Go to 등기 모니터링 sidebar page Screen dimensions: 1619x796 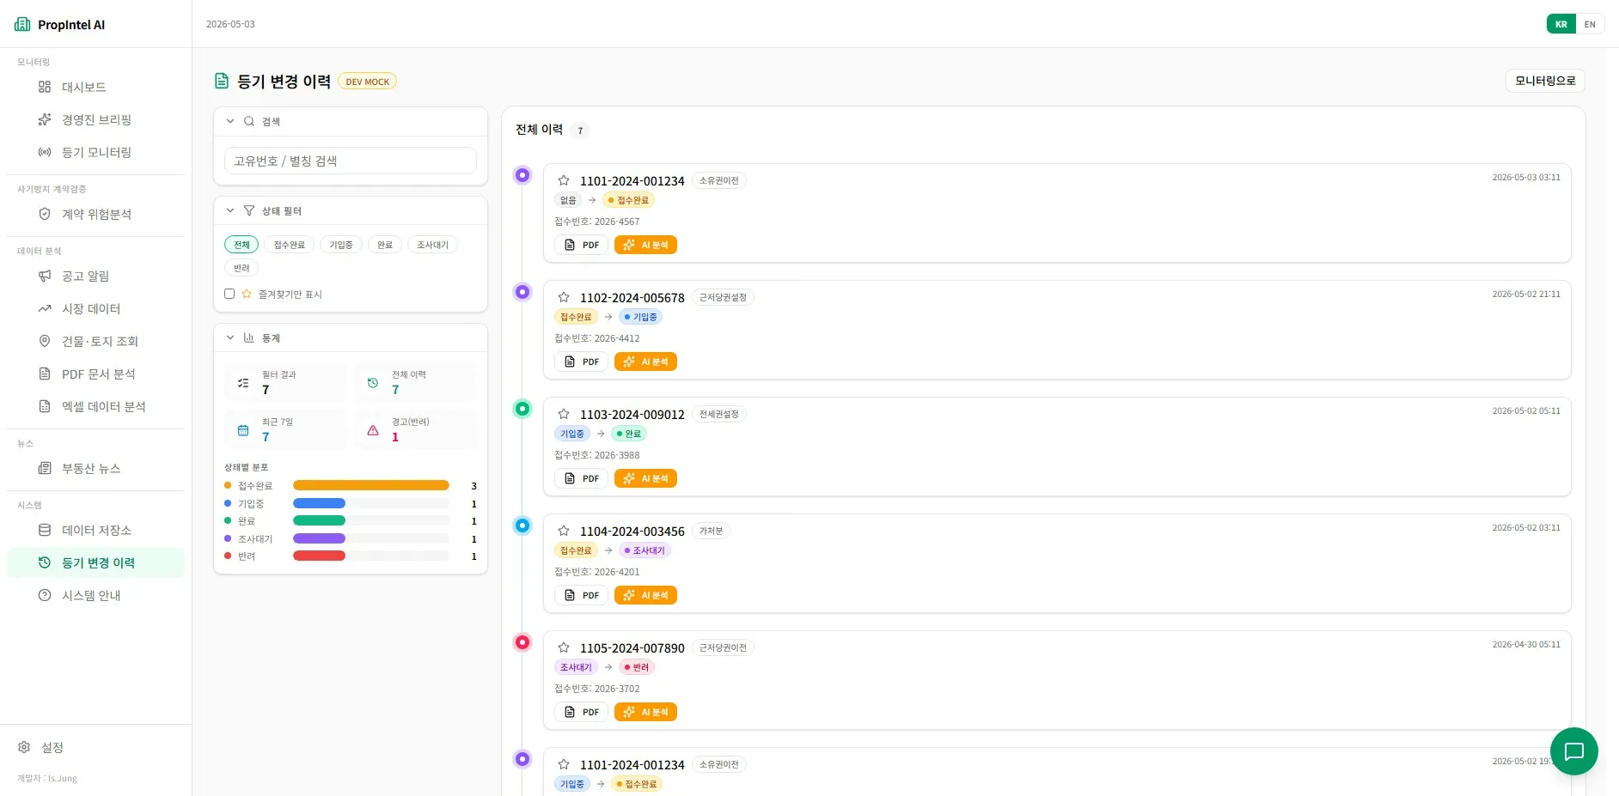(x=95, y=152)
